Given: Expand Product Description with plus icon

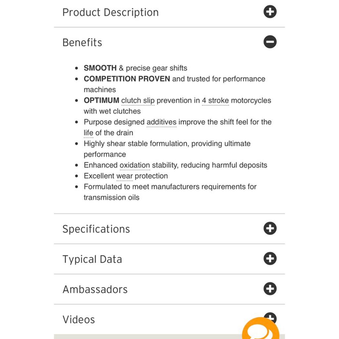Looking at the screenshot, I should 270,12.
